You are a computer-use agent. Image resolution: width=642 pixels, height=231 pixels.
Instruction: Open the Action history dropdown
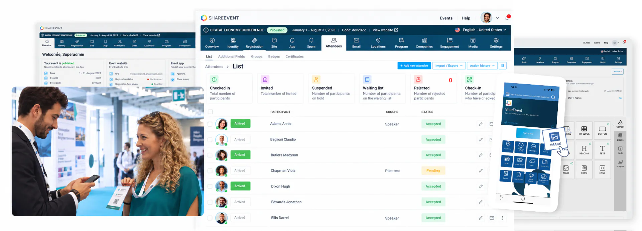coord(482,66)
